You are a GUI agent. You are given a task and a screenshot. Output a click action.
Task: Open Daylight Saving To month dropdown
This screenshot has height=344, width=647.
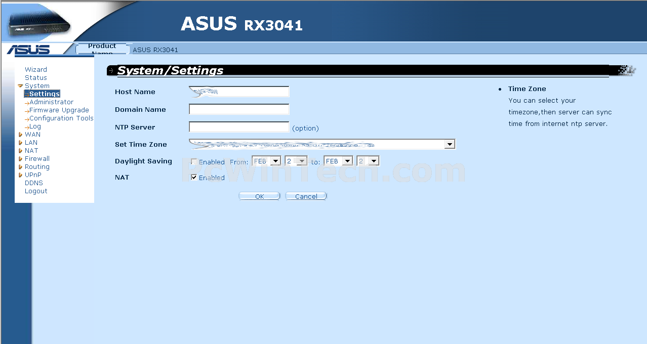click(339, 161)
